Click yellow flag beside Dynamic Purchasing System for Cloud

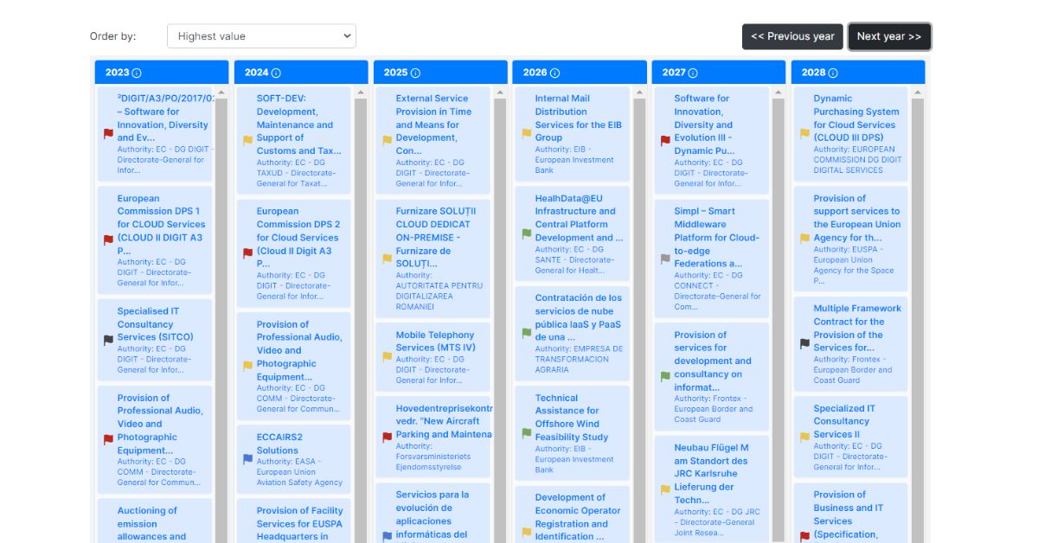pos(804,133)
